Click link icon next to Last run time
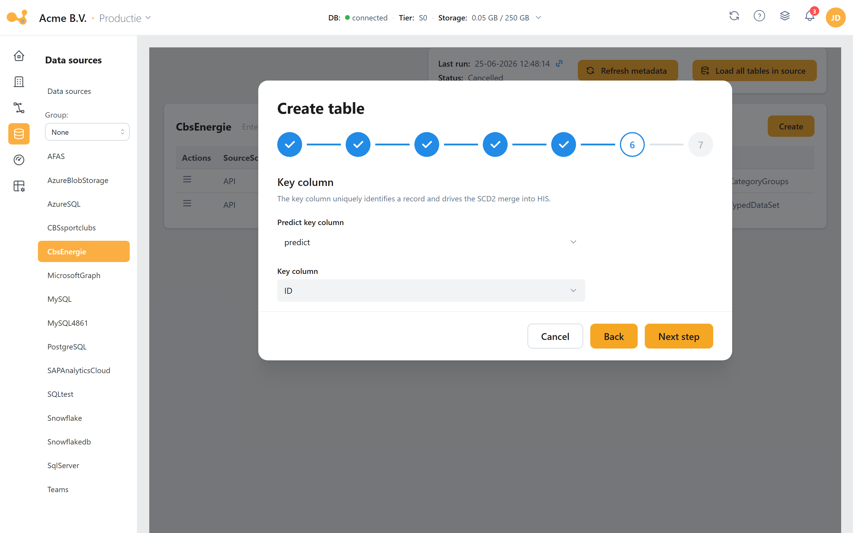853x533 pixels. coord(559,63)
